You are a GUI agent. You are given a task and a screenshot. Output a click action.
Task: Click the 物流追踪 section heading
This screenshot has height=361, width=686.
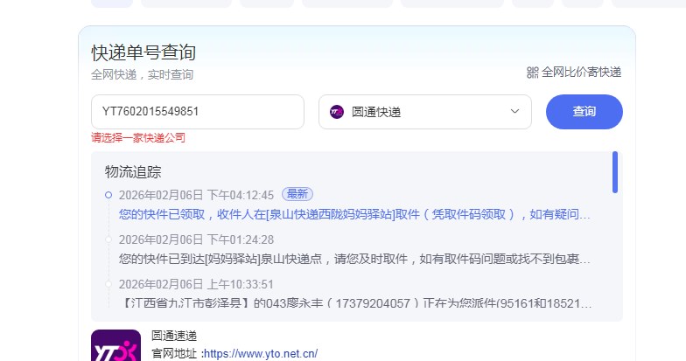pyautogui.click(x=133, y=172)
